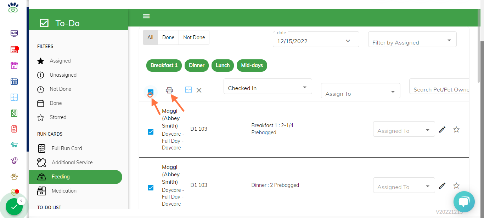This screenshot has height=218, width=484.
Task: Click the Search Pet/Pet Owner field
Action: [x=439, y=86]
